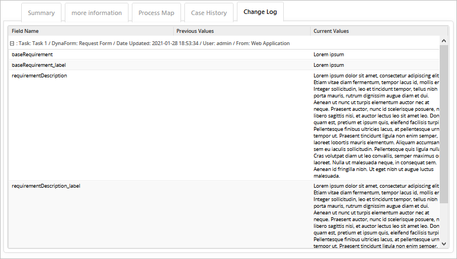Click the baseRequirement_label row's Lorem ipsum value
457x259 pixels.
329,65
